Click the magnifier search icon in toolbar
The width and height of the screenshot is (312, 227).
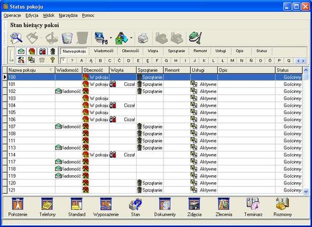pos(16,38)
